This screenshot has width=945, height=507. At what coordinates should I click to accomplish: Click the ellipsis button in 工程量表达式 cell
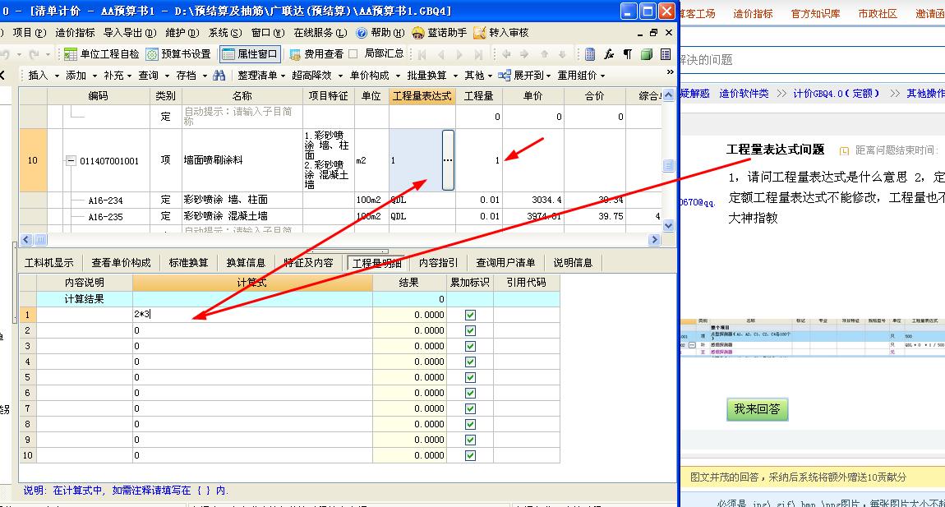[x=448, y=160]
